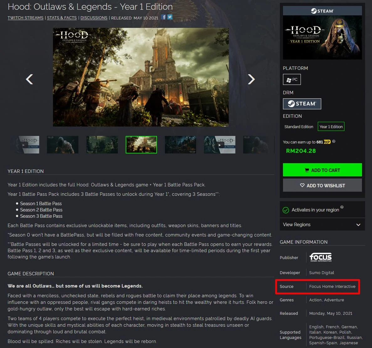
Task: Add the game to cart
Action: (322, 170)
